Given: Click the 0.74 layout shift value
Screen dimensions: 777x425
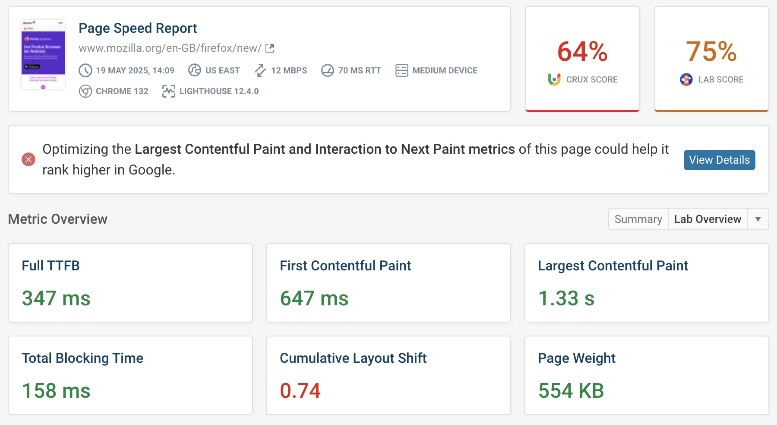Looking at the screenshot, I should [x=300, y=391].
